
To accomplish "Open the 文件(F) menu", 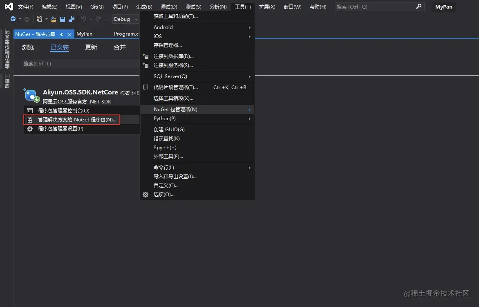I will coord(26,7).
